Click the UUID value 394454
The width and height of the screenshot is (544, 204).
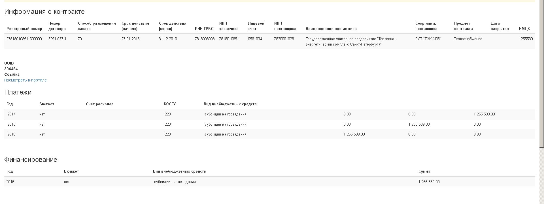click(11, 69)
